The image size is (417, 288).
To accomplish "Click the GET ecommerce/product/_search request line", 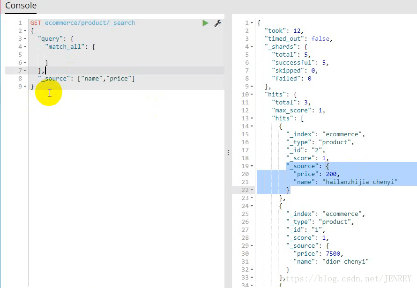I will [82, 23].
